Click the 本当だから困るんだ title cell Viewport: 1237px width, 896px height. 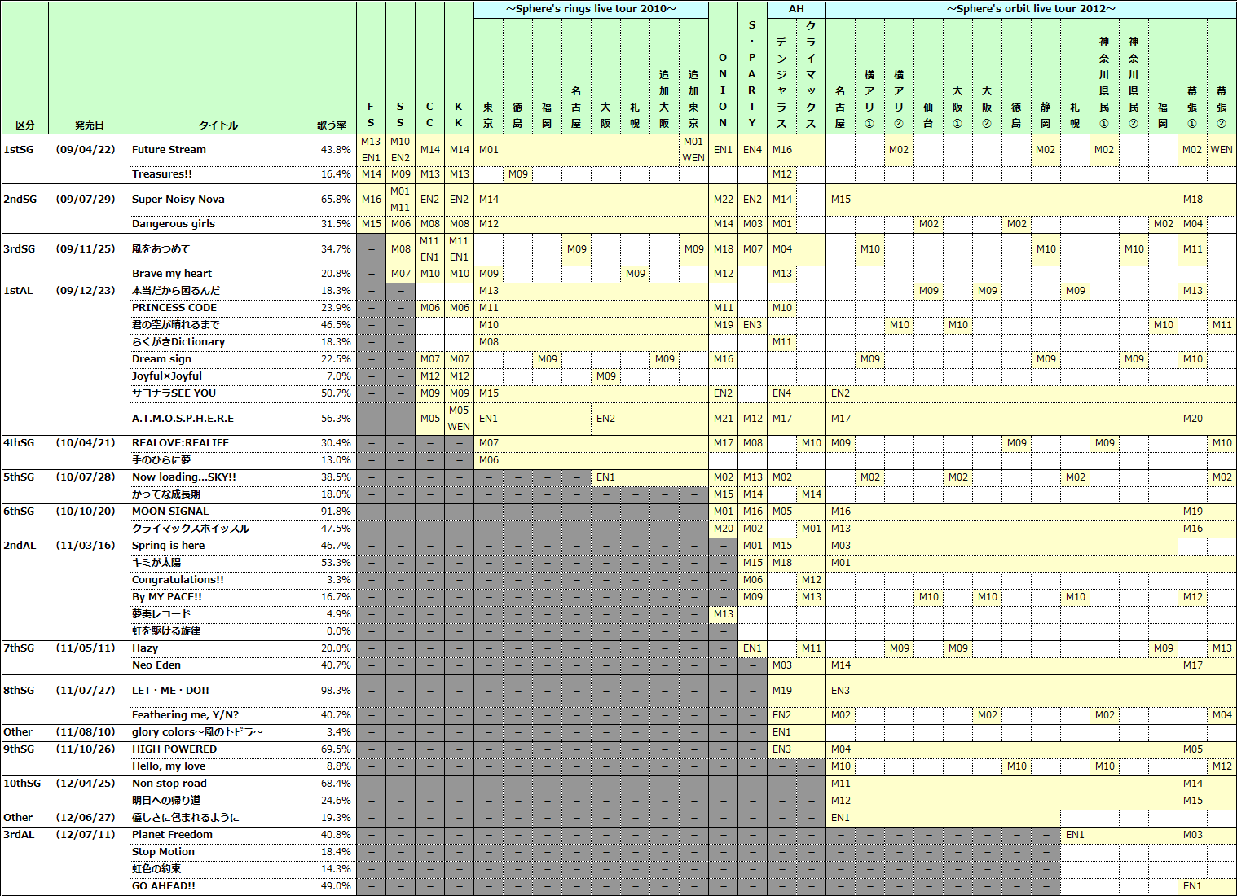pyautogui.click(x=218, y=291)
